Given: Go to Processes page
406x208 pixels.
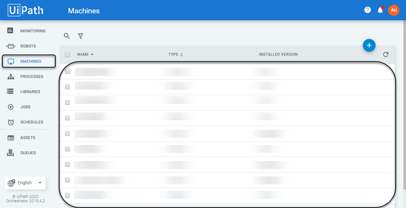Looking at the screenshot, I should 32,77.
